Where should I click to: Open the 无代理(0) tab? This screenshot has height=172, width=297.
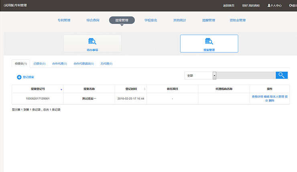106,64
